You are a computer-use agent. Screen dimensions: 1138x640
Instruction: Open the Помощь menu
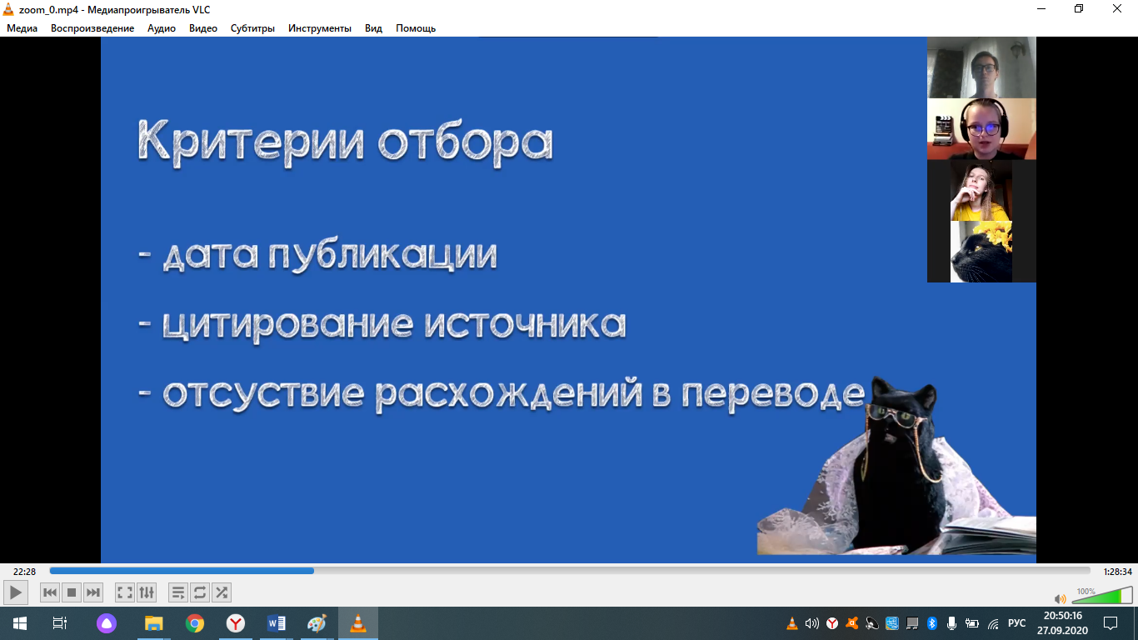click(416, 28)
